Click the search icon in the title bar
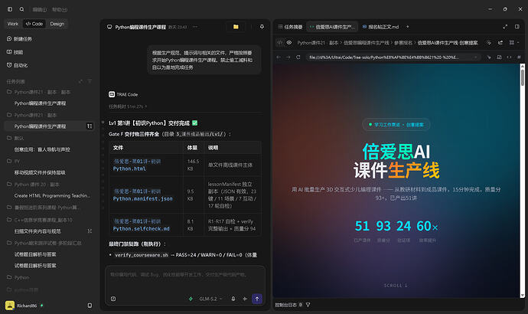The width and height of the screenshot is (528, 314). [22, 9]
